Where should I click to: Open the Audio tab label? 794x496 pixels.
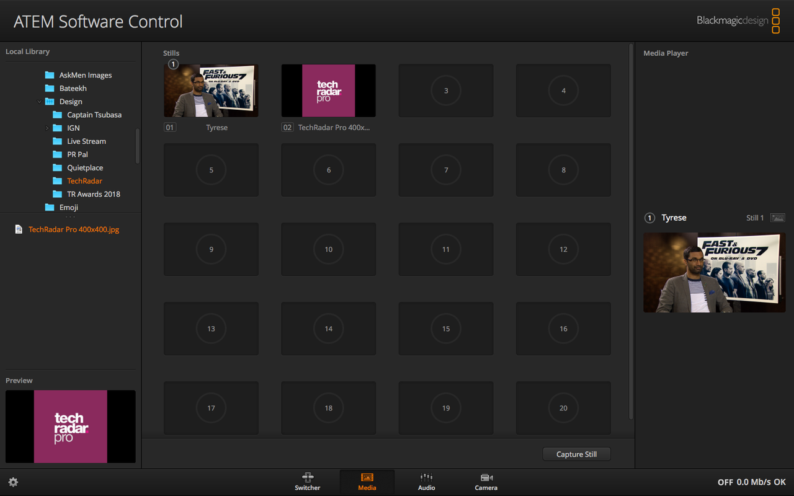pyautogui.click(x=427, y=488)
